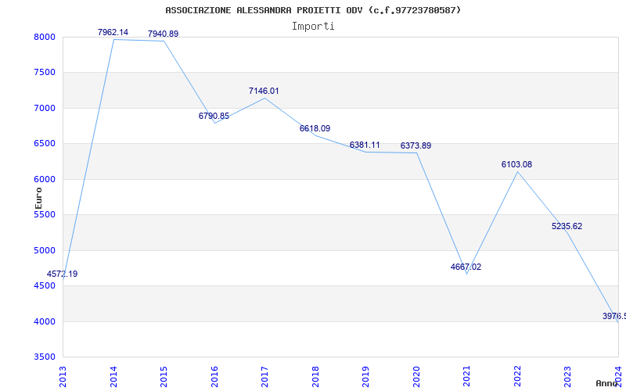Select data label 6103.08
This screenshot has height=391, width=626.
point(517,164)
